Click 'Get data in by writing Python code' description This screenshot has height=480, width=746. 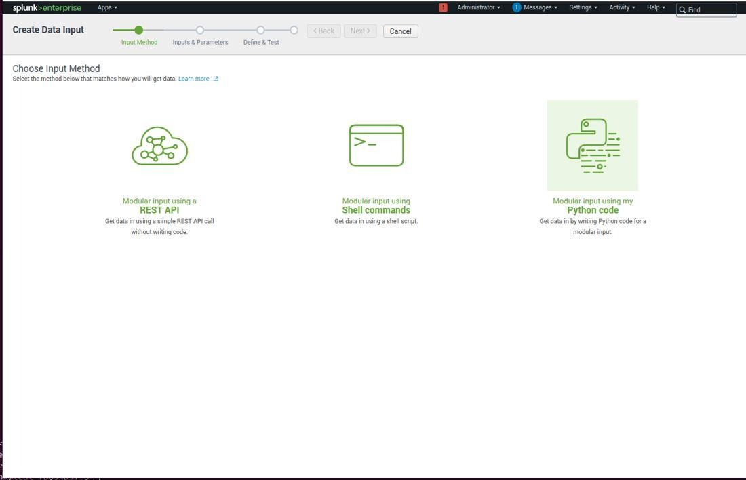[x=593, y=226]
